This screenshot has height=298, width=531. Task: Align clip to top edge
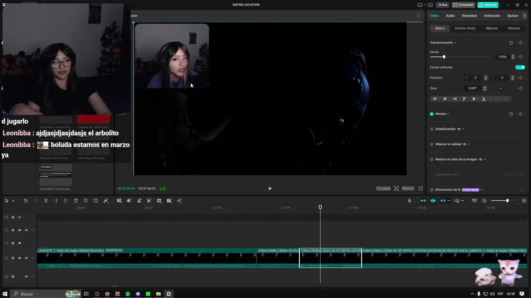(x=464, y=99)
